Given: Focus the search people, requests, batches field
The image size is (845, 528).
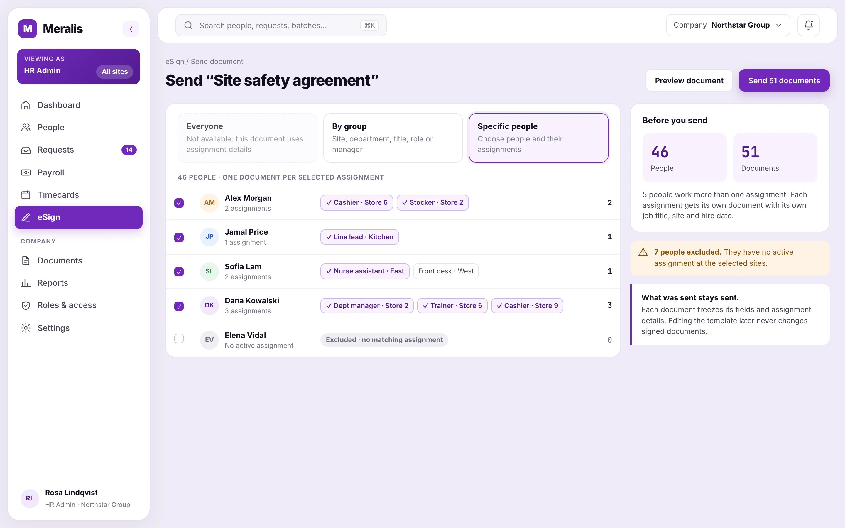Looking at the screenshot, I should (x=281, y=25).
